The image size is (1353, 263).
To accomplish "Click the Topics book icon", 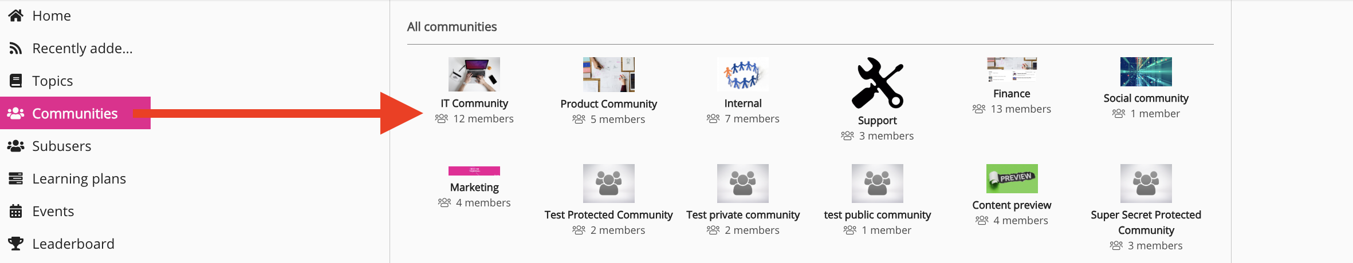I will (16, 81).
